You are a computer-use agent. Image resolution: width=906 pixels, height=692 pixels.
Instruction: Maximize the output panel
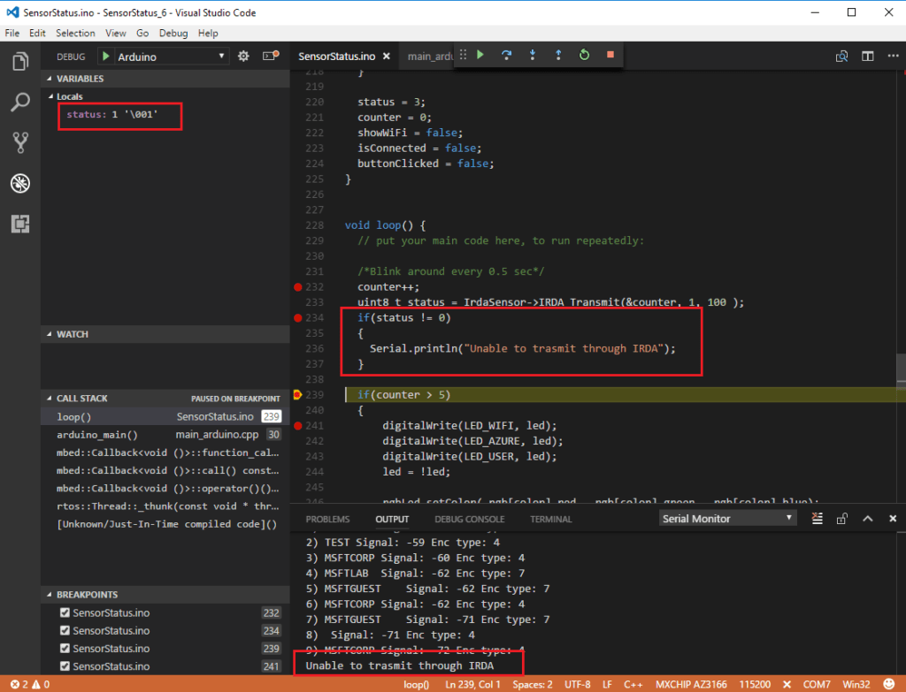(867, 518)
